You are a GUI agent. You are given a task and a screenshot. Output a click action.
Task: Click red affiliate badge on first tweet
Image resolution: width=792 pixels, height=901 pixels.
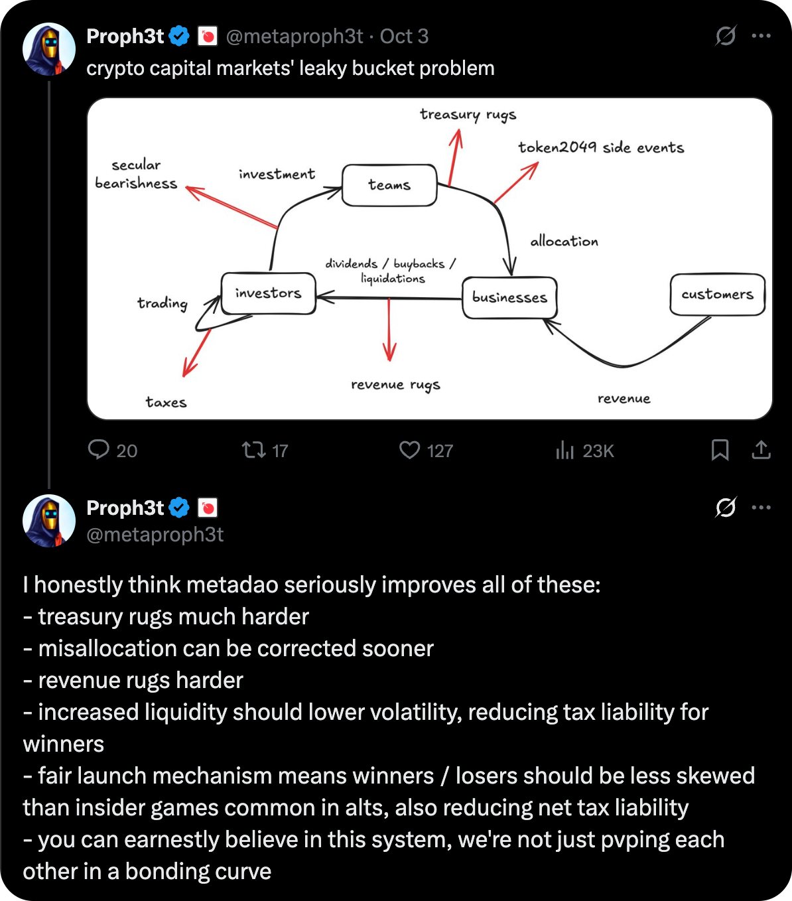[x=208, y=36]
